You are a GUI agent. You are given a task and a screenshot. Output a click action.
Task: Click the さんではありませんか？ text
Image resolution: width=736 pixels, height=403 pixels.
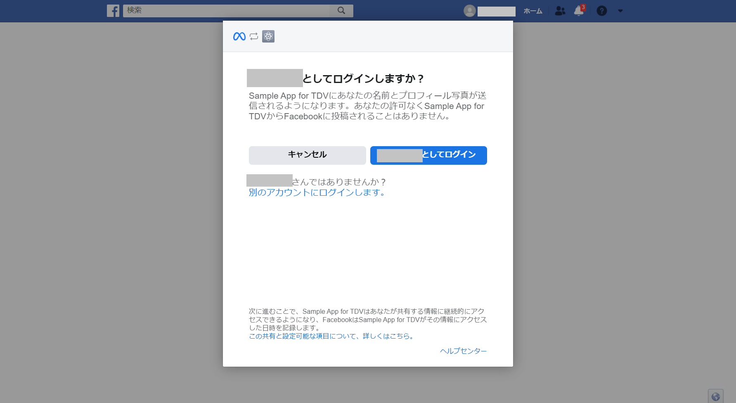339,182
